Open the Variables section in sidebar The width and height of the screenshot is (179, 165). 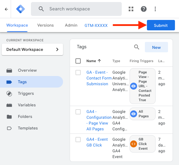click(x=27, y=105)
